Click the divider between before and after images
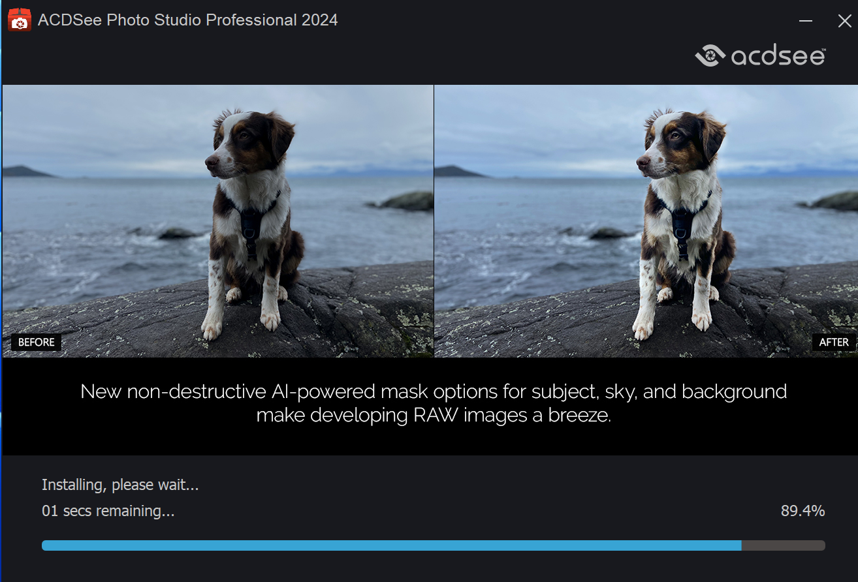The image size is (858, 582). click(434, 221)
